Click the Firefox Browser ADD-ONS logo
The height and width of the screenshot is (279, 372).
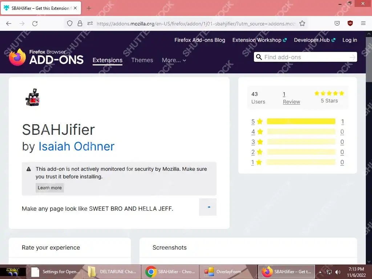click(x=46, y=57)
